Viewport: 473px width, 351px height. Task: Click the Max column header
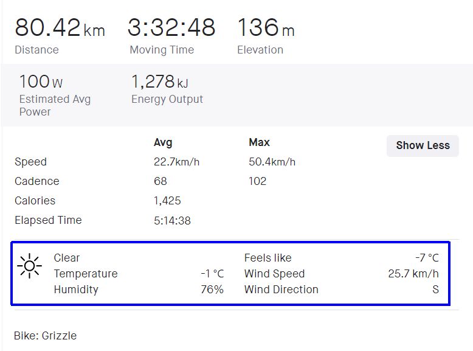259,142
